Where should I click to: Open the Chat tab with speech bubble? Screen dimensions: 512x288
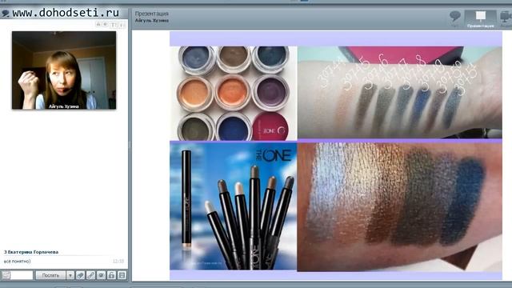(x=455, y=18)
